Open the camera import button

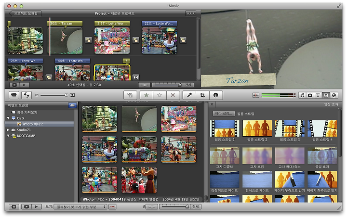14,95
